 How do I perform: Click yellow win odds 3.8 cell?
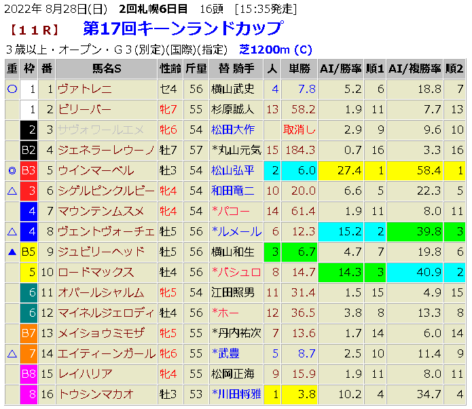tap(299, 394)
